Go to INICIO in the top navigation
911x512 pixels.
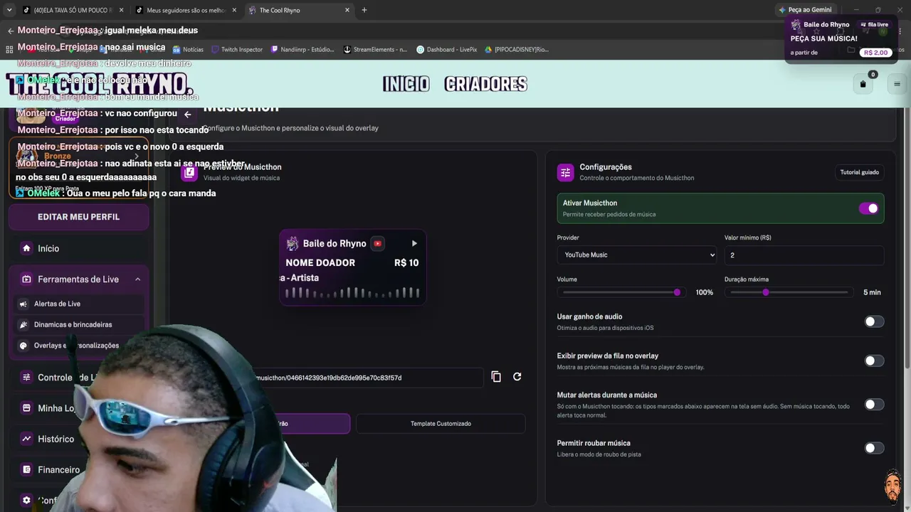pos(406,84)
